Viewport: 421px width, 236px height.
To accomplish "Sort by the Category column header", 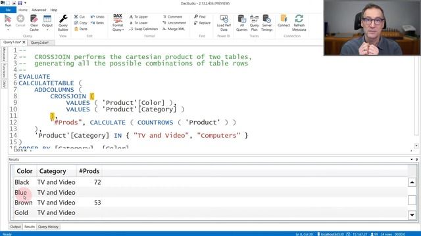I will coord(53,171).
